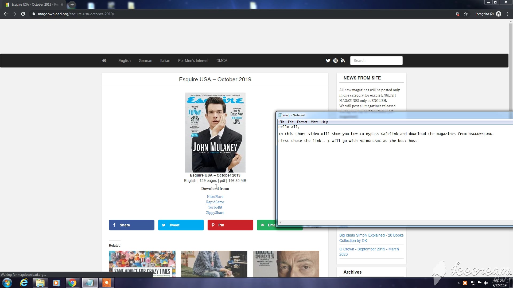
Task: Switch to Chrome in the taskbar
Action: (x=72, y=283)
